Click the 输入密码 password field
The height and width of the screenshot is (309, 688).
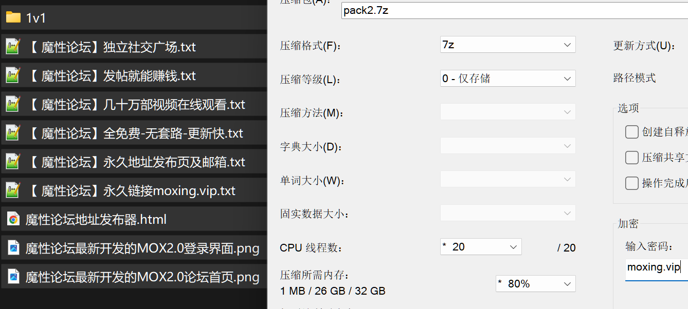[x=657, y=267]
